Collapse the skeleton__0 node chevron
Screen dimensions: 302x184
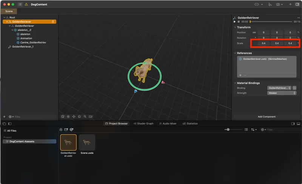tap(12, 30)
